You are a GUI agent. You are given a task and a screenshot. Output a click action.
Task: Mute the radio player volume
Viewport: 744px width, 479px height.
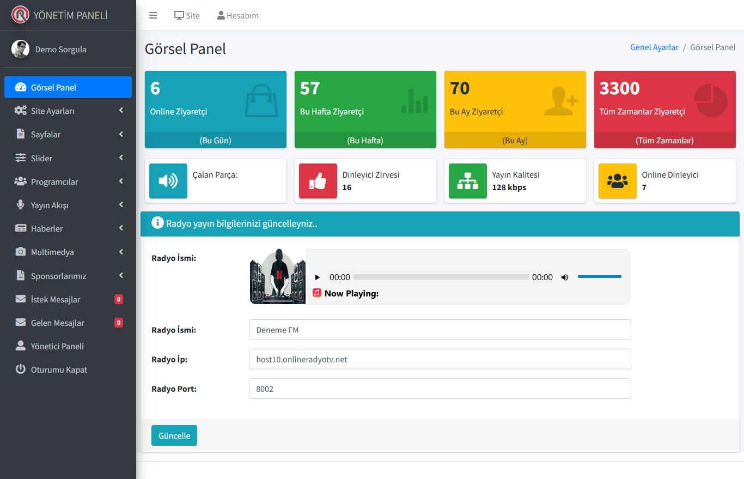(565, 277)
